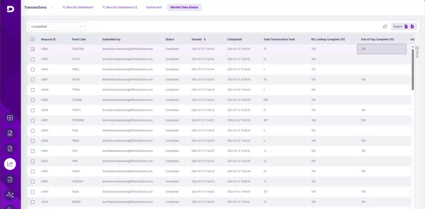Click the Transactions breadcrumb link
The image size is (425, 209).
coord(36,7)
